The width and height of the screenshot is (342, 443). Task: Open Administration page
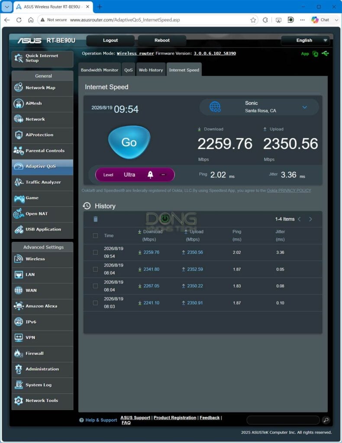point(42,369)
